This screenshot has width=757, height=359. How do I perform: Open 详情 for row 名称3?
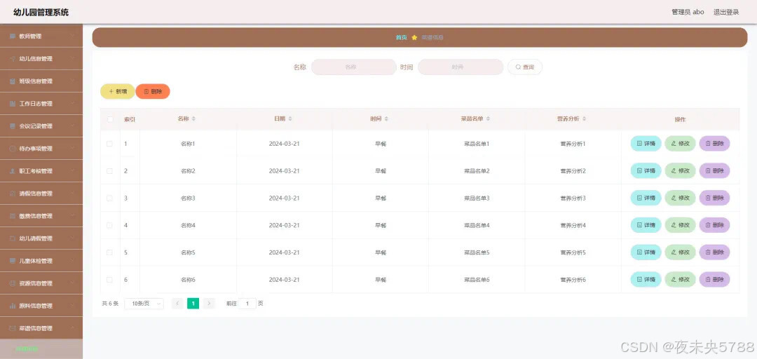point(646,198)
